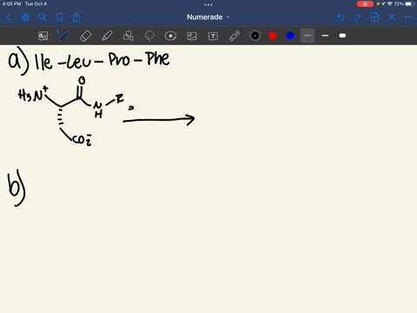Select the Text box tool
Image resolution: width=417 pixels, height=313 pixels.
click(x=213, y=36)
